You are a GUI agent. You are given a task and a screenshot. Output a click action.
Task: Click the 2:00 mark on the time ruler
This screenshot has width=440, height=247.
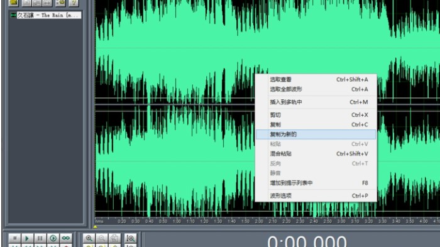pyautogui.click(x=259, y=221)
